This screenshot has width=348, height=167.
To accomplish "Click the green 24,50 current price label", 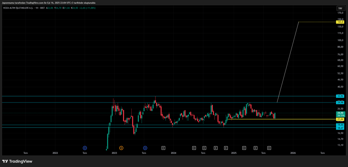I will pos(340,113).
